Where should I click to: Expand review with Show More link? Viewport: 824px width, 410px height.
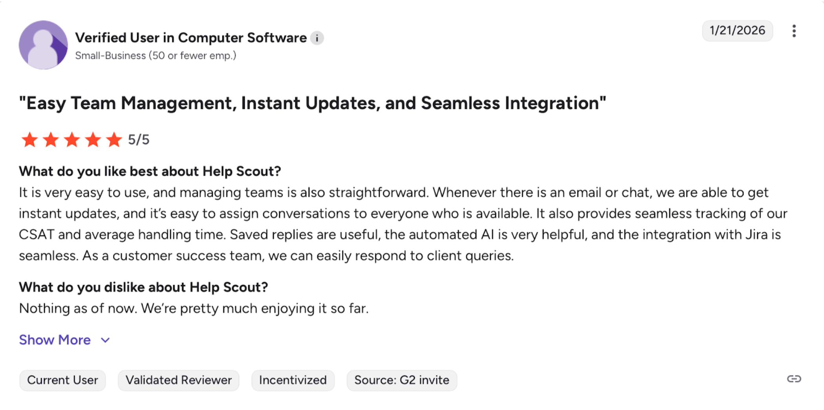[x=55, y=340]
